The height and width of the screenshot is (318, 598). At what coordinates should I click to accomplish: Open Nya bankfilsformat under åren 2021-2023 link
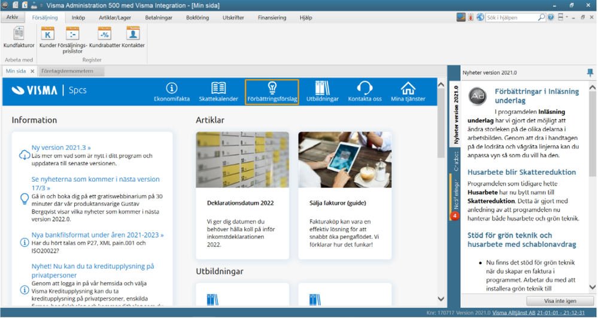[x=98, y=235]
